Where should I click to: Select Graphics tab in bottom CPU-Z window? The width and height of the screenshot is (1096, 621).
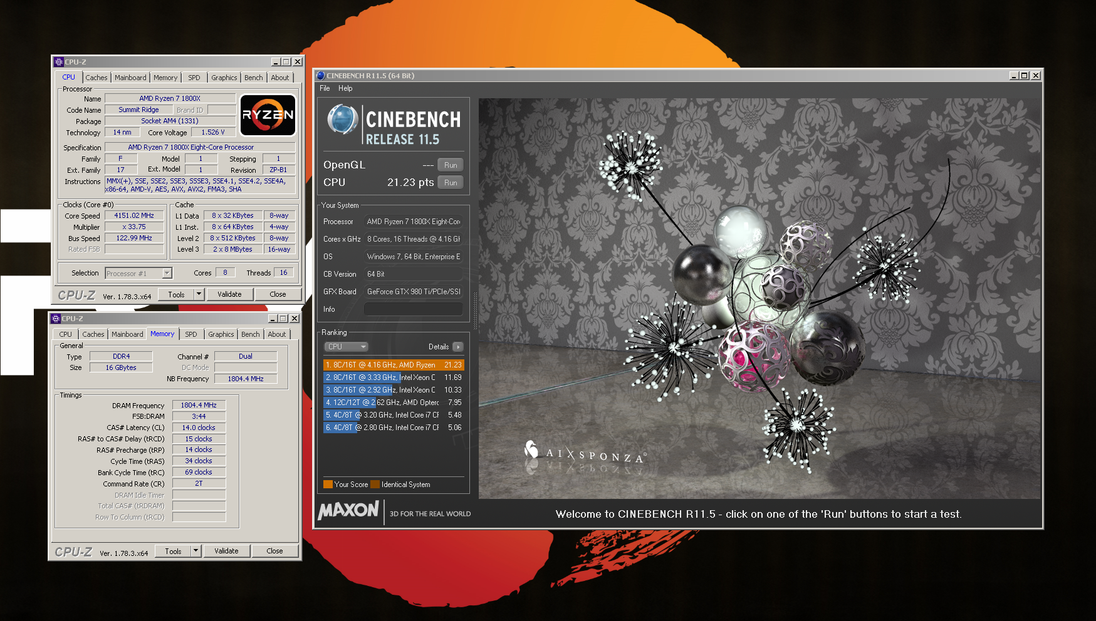[221, 334]
